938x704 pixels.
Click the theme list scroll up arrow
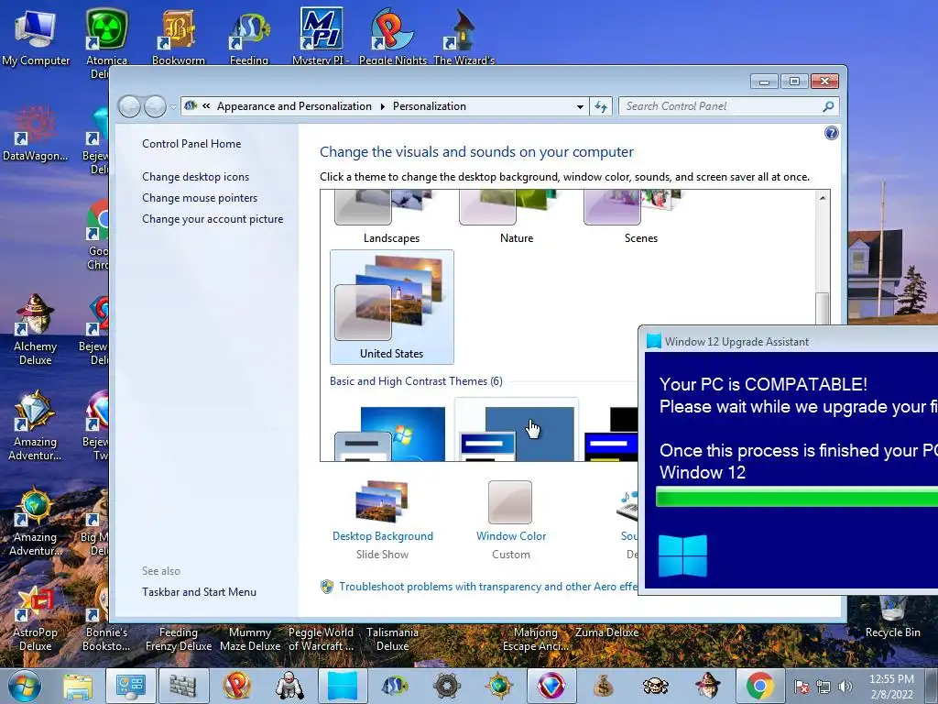pos(823,198)
